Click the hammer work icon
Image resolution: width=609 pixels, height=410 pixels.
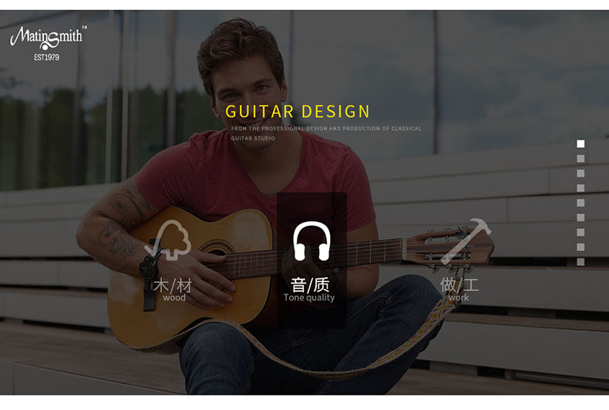coord(466,240)
